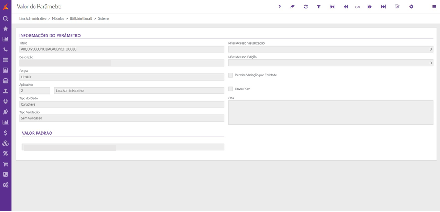This screenshot has height=212, width=440.
Task: Open bar chart icon above dollar sign
Action: [x=5, y=122]
